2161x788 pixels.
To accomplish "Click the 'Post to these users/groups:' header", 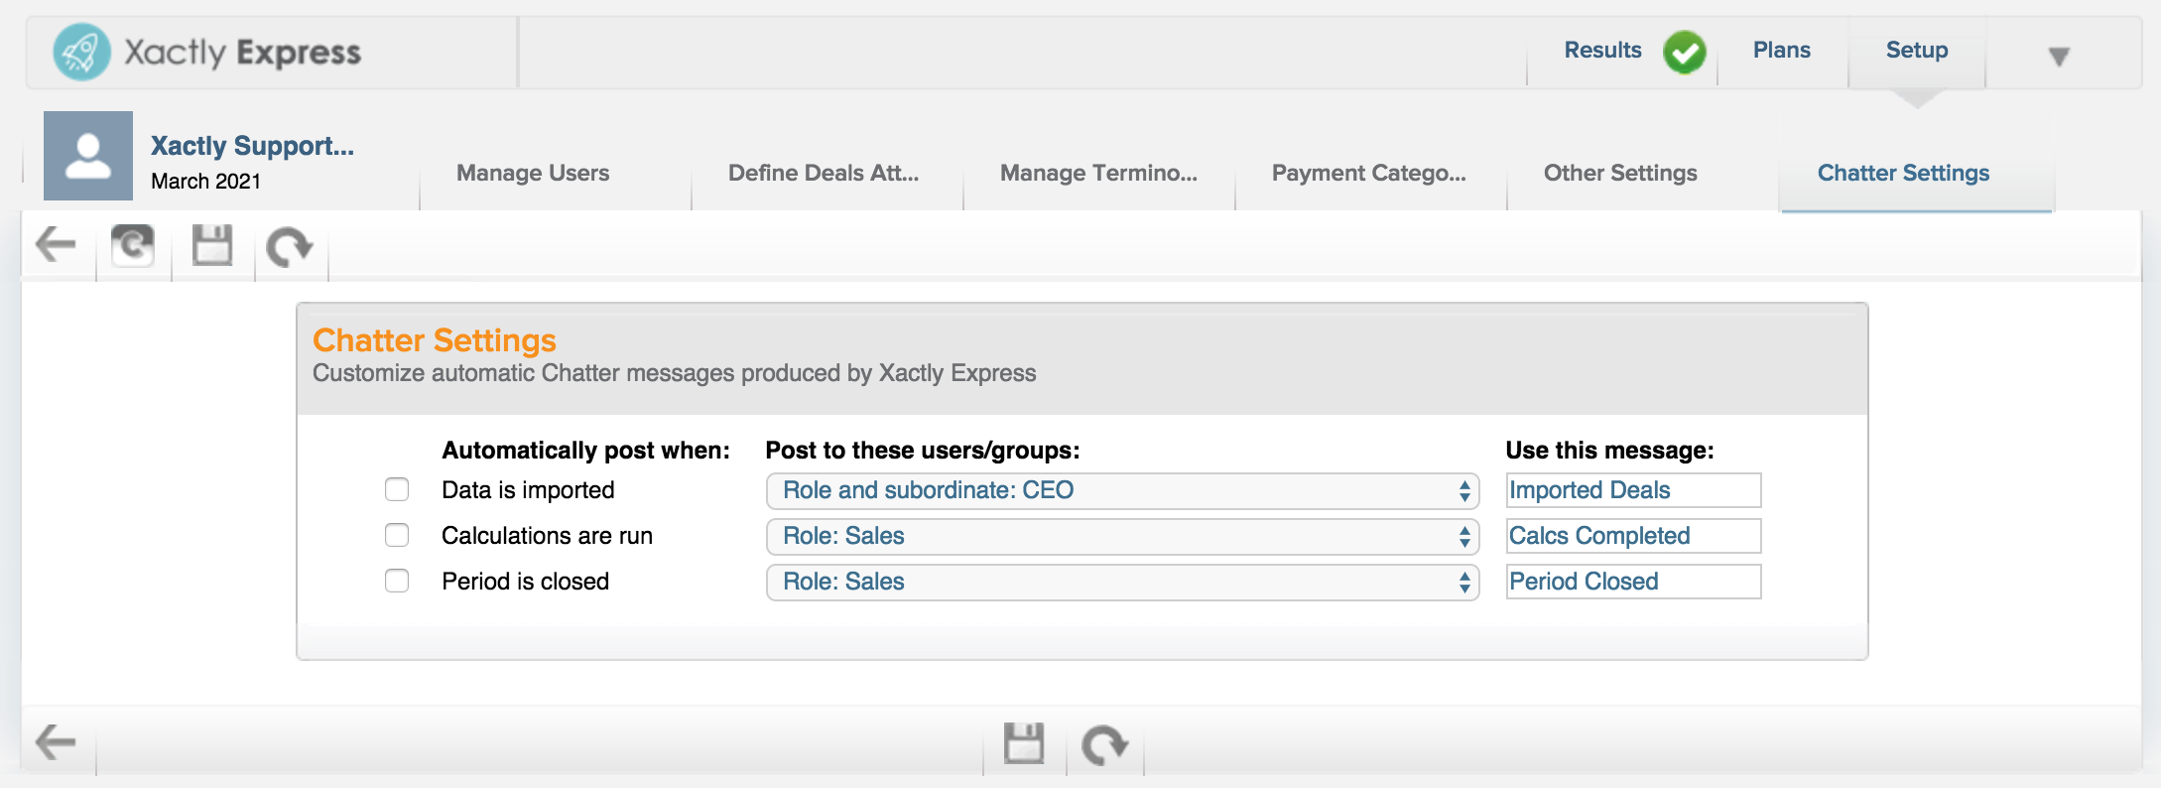I will [923, 451].
